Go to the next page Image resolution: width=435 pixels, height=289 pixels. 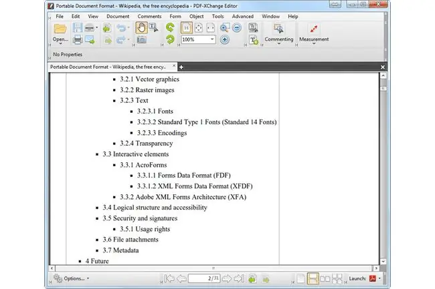click(227, 278)
